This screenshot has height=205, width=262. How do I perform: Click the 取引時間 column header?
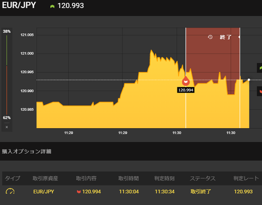(129, 178)
